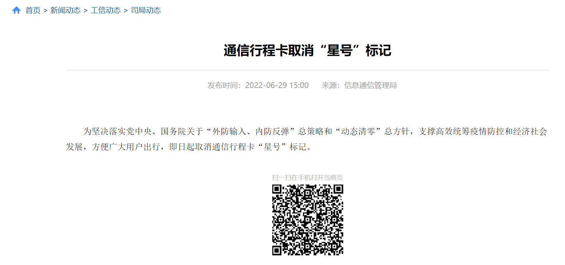Click the divider line under the title
Image resolution: width=565 pixels, height=265 pixels.
[x=307, y=70]
